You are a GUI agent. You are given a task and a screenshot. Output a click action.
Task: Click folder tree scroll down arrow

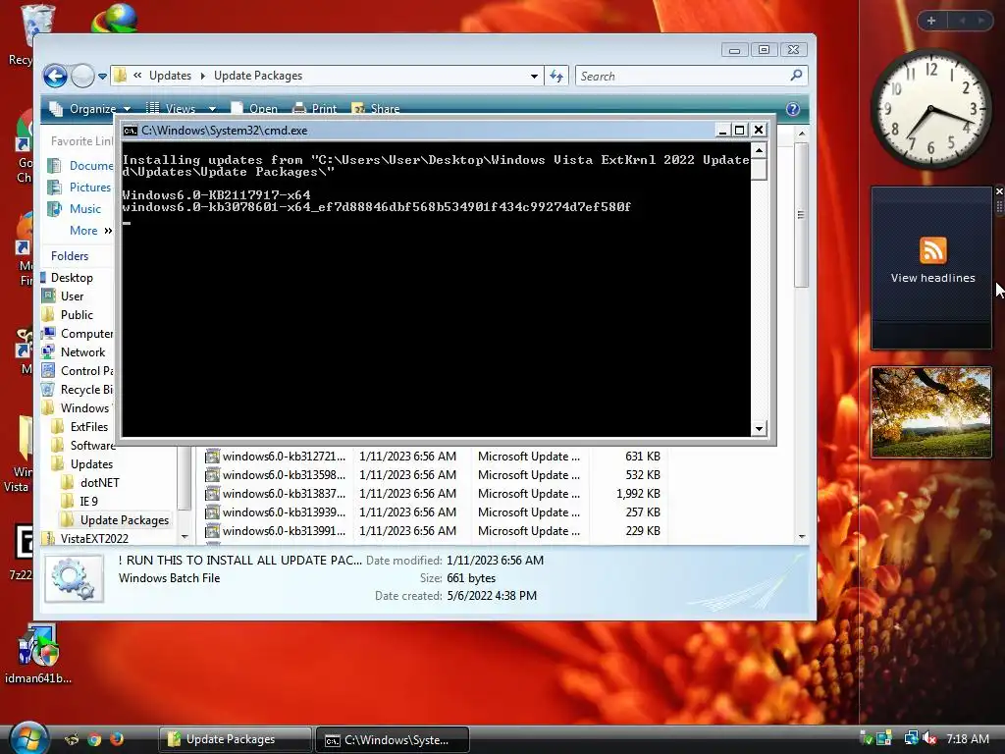coord(185,537)
